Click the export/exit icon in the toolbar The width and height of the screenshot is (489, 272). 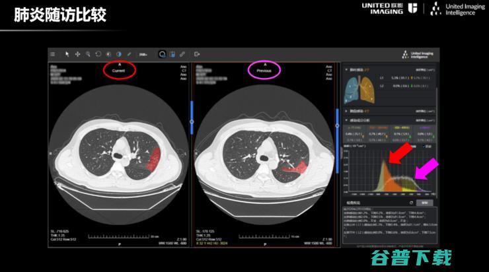(197, 54)
